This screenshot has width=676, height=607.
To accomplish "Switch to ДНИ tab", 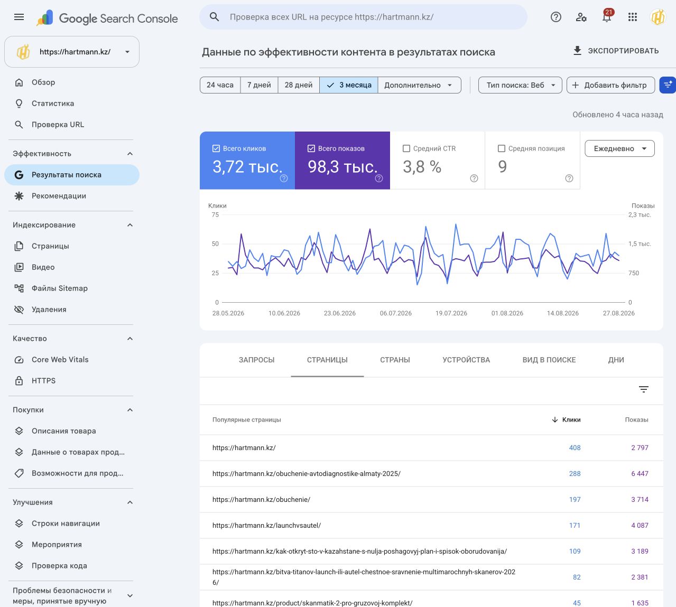I will pos(616,360).
